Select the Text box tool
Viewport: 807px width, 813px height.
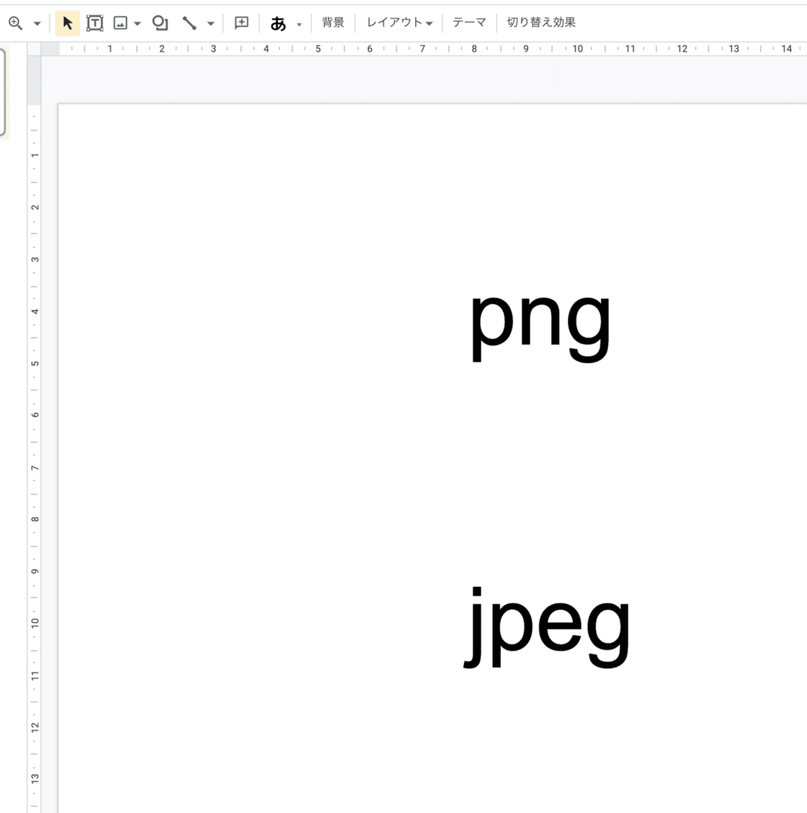pyautogui.click(x=95, y=24)
